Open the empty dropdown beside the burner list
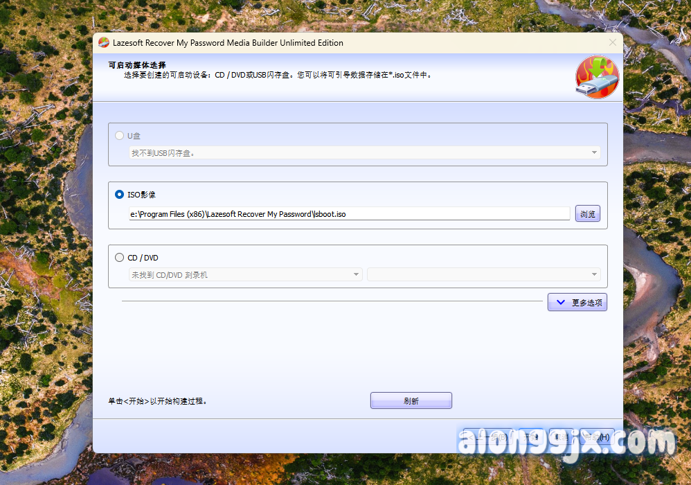The height and width of the screenshot is (485, 691). [x=483, y=275]
